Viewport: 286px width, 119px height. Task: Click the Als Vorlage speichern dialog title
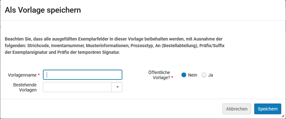[x=43, y=10]
